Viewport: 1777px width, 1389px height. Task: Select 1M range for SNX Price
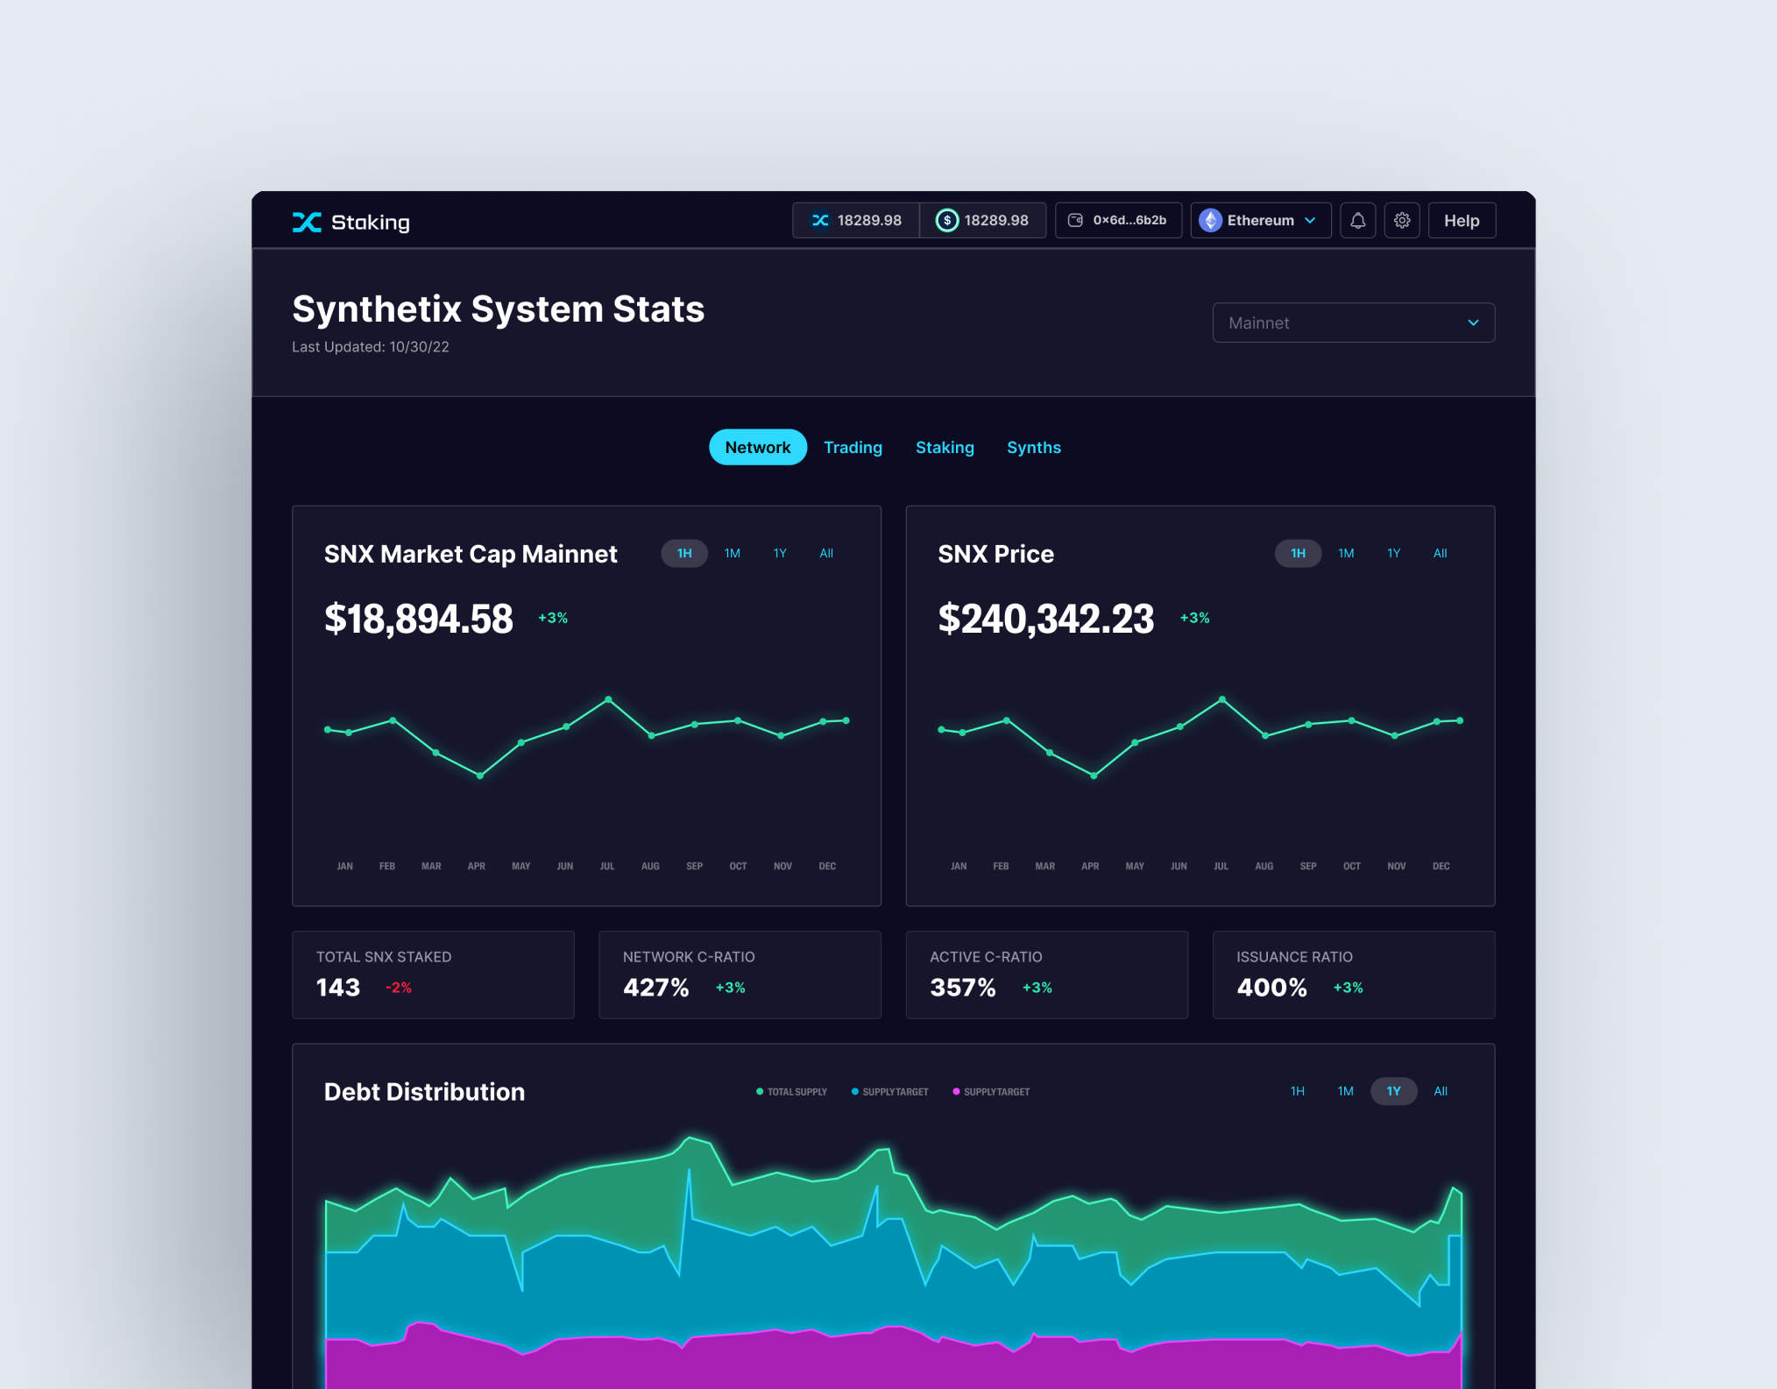point(1346,553)
